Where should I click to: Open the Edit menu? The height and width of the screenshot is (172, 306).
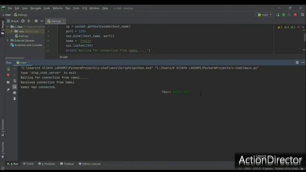point(17,8)
